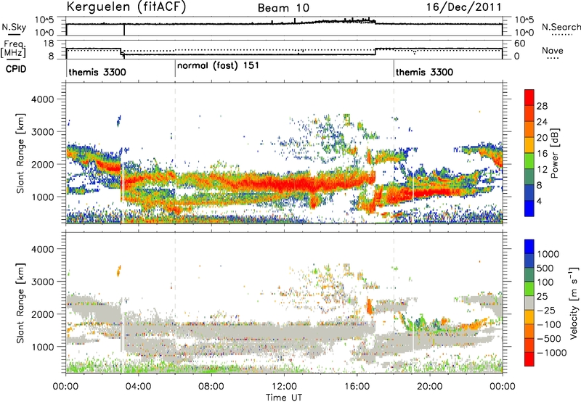Click the '-1000' Velocity colorbar tick label

point(552,353)
